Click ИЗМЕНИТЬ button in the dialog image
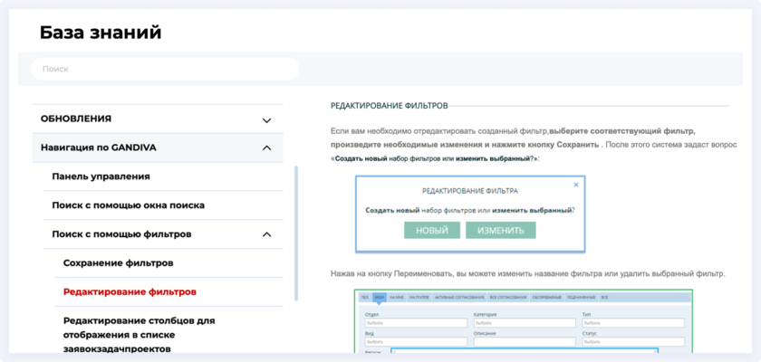This screenshot has height=362, width=761. point(501,230)
